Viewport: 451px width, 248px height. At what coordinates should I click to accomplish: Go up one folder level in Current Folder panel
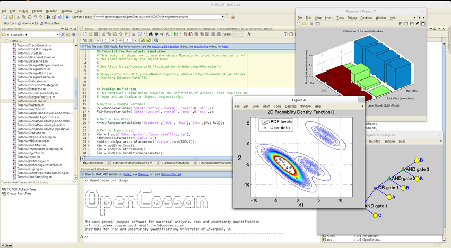68,34
